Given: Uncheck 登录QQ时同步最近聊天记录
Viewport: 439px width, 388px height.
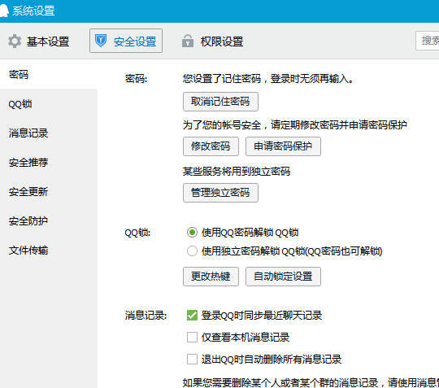Looking at the screenshot, I should pos(192,316).
